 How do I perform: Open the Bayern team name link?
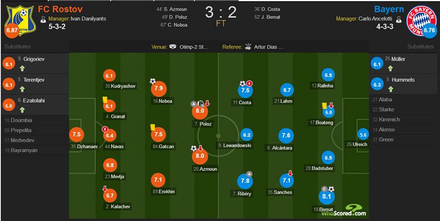point(389,9)
